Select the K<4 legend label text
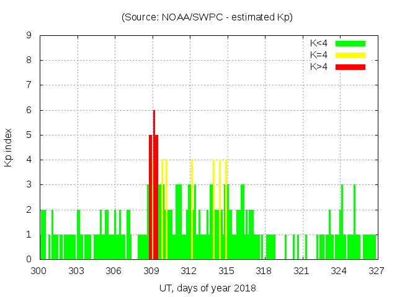Viewport: 397px width, 297px height. (319, 43)
